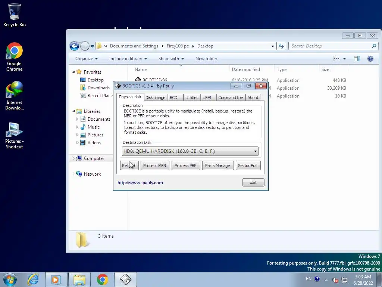Switch to the Command line tab
Viewport: 382px width, 287px height.
[231, 98]
